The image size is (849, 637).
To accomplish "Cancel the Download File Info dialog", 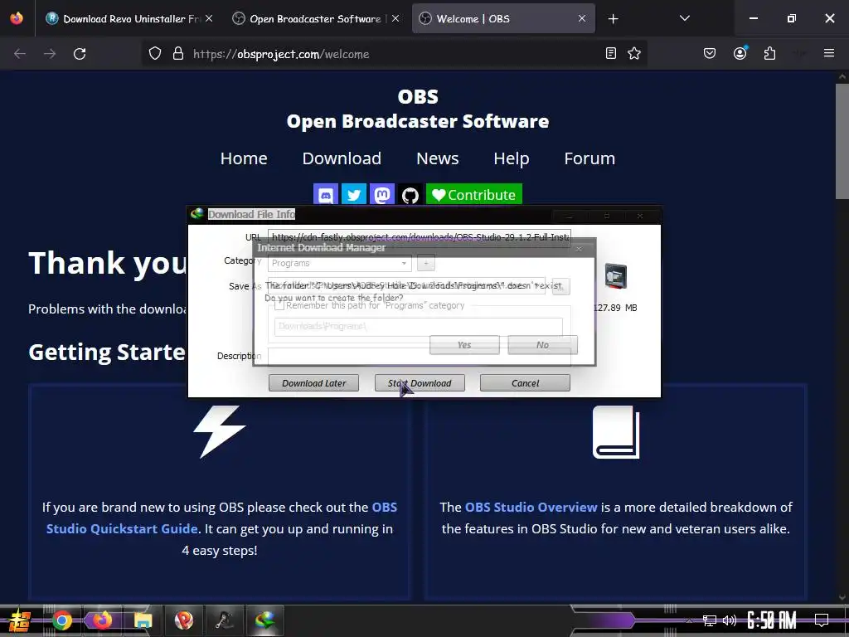I will 525,383.
